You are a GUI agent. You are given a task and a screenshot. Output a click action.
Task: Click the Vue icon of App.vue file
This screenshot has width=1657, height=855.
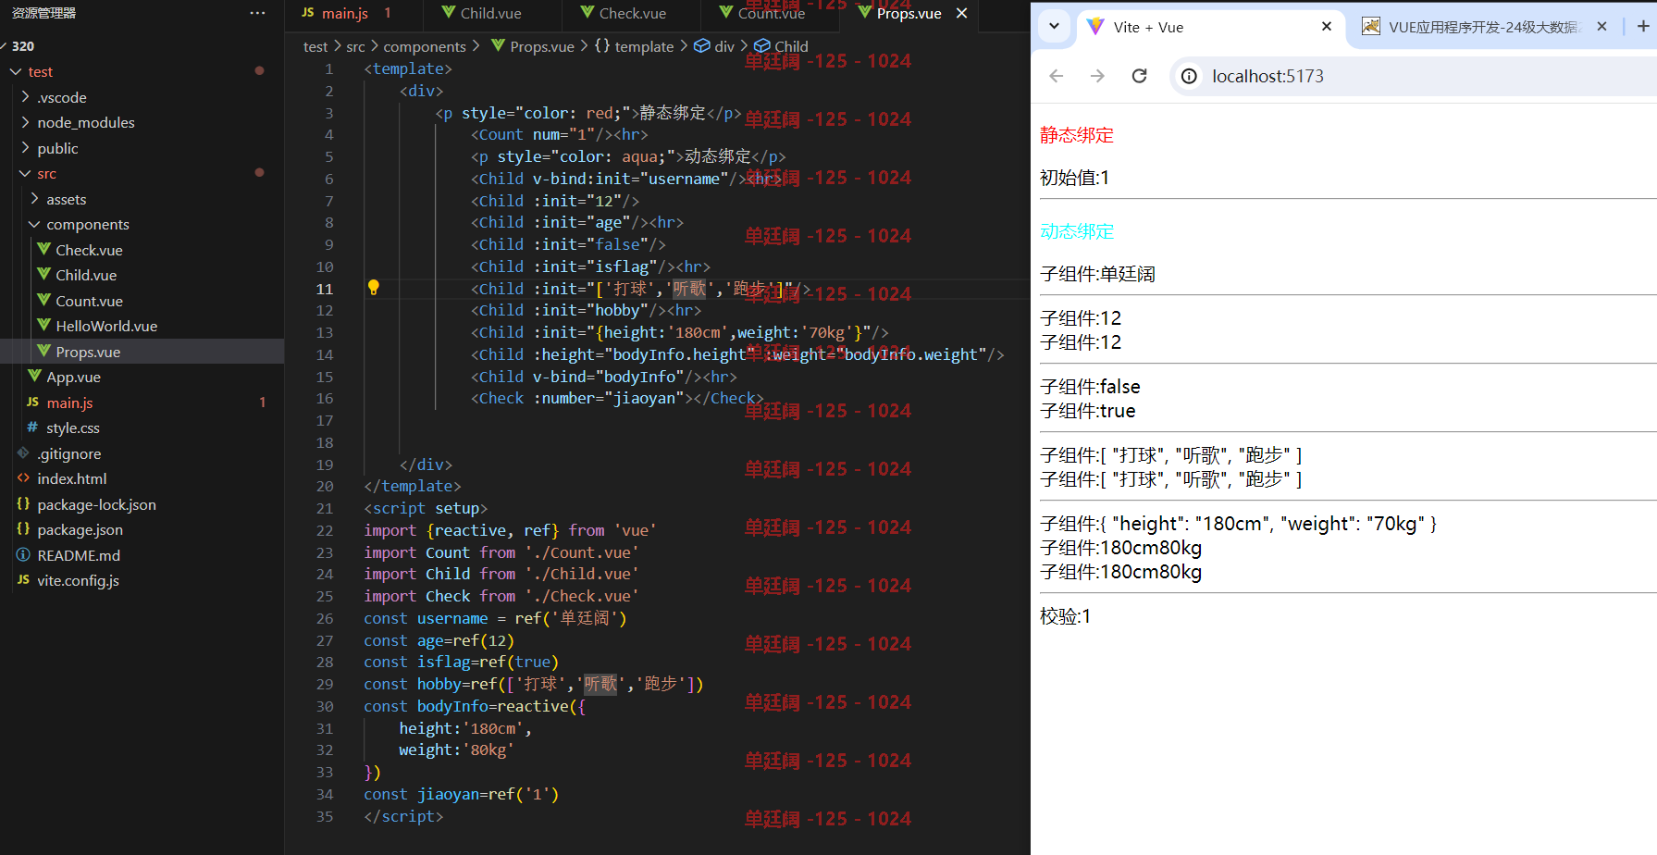[34, 376]
